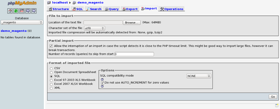Screen dimensions: 280x109
Task: Click the demo_magento breadcrumb link at the top
Action: coord(90,3)
